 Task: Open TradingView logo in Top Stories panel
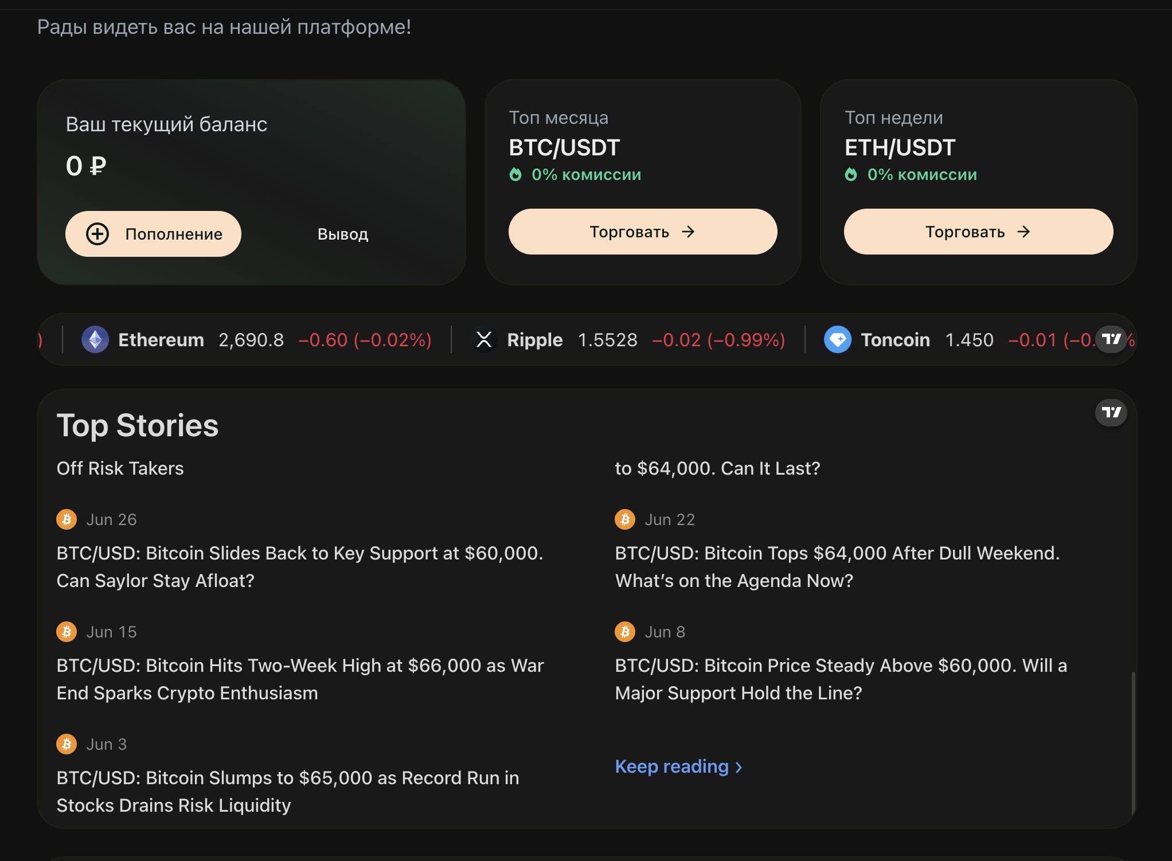coord(1111,413)
